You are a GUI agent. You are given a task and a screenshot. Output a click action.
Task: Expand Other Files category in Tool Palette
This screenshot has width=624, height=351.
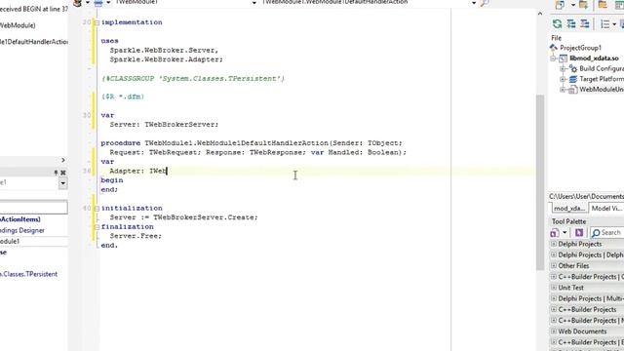coord(554,265)
